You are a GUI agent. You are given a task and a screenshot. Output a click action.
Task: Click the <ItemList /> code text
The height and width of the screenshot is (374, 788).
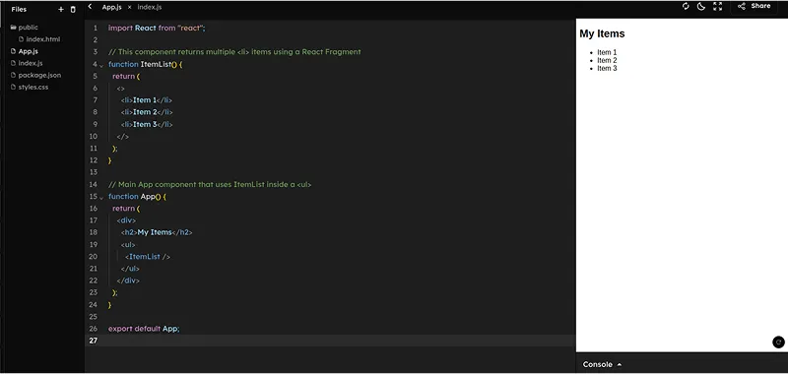(148, 257)
